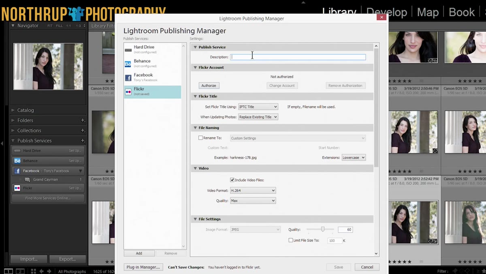
Task: Click Behance icon in Publish Services panel
Action: click(17, 161)
